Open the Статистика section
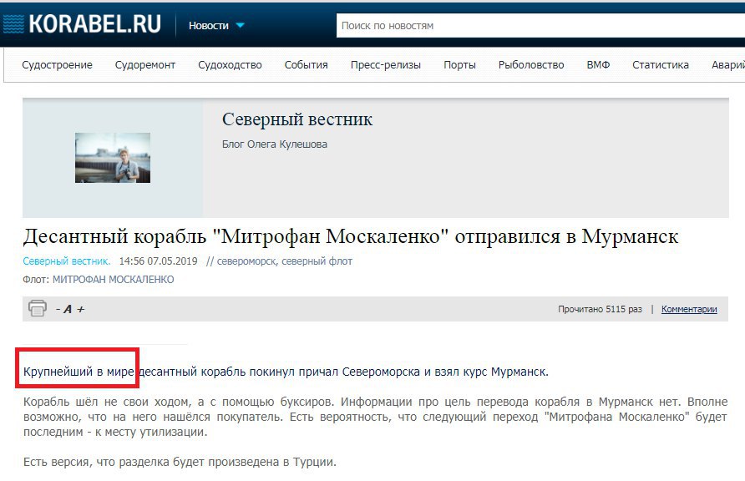 pyautogui.click(x=661, y=65)
